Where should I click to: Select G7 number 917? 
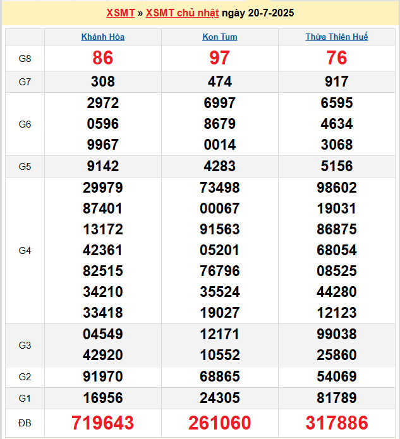(337, 81)
